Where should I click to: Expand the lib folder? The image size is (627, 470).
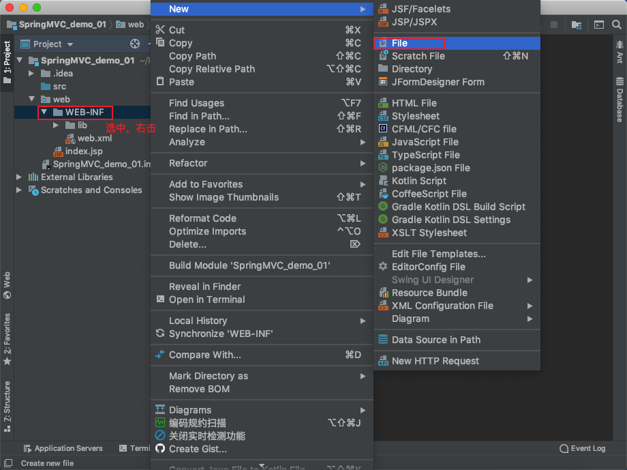click(56, 126)
